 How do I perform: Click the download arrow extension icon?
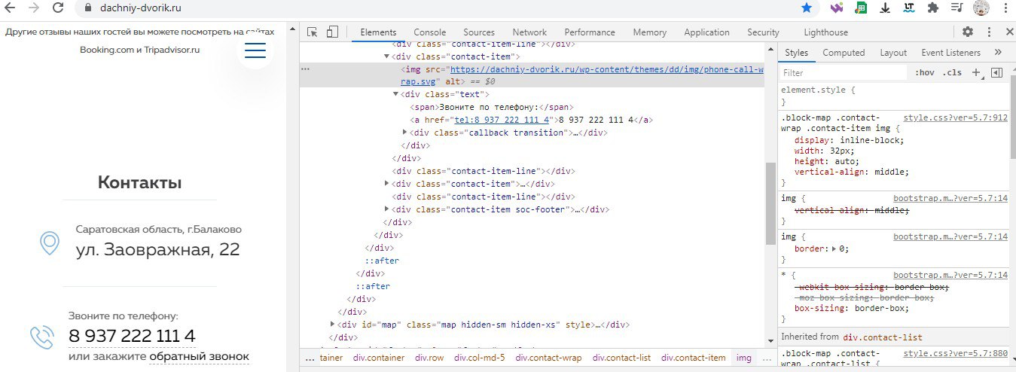(885, 8)
